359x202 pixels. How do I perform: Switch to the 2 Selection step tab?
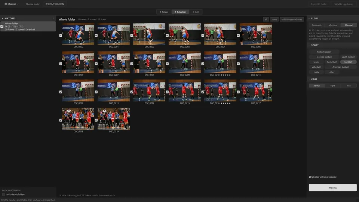tap(180, 12)
